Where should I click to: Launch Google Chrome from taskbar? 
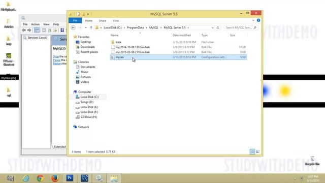[40, 178]
